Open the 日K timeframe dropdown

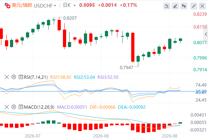click(x=69, y=5)
